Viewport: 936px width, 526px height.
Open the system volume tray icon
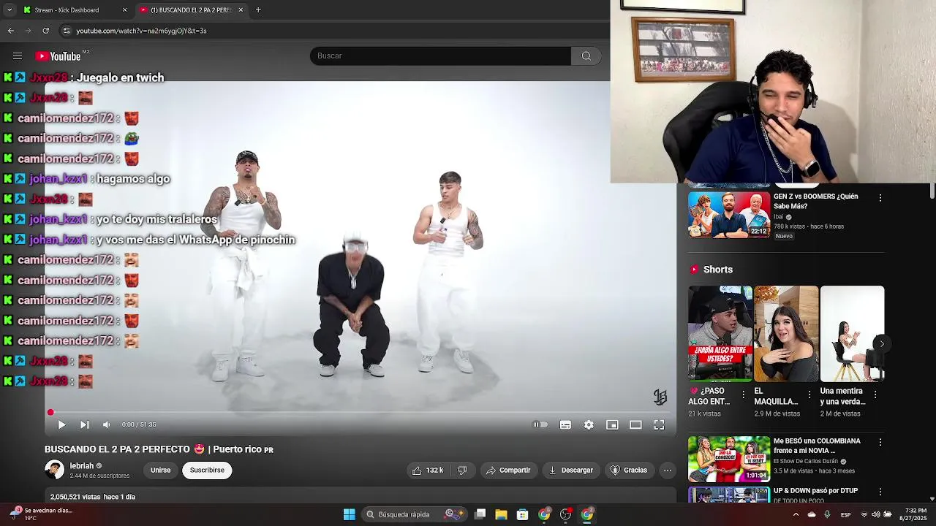pos(876,514)
